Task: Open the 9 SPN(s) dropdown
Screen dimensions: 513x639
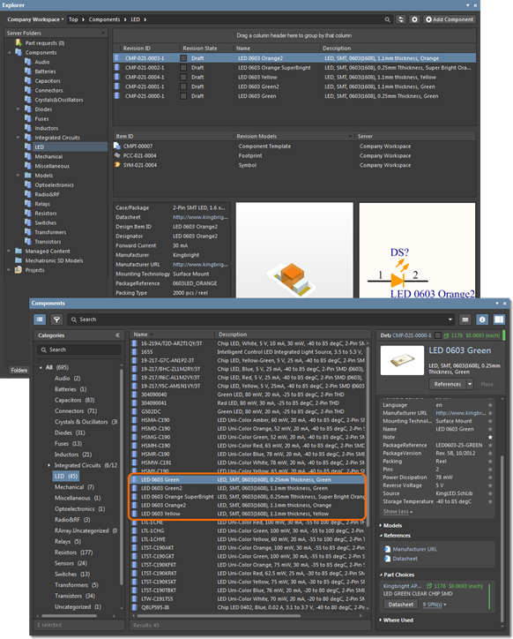Action: click(x=435, y=605)
